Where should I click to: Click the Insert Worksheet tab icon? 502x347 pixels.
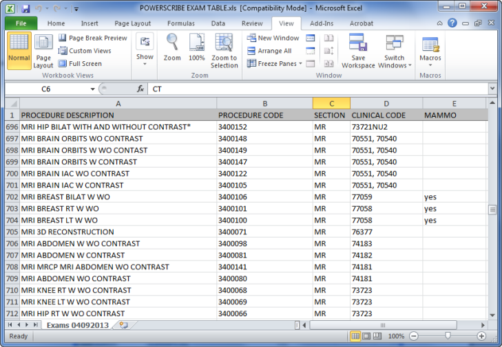click(x=123, y=325)
